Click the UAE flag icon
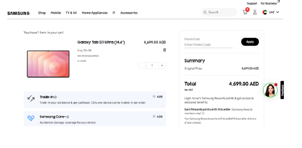 pyautogui.click(x=265, y=12)
